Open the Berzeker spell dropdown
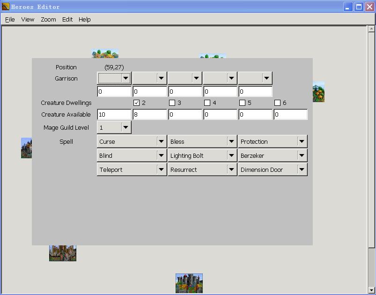Viewport: 376px width, 295px height. coord(273,155)
